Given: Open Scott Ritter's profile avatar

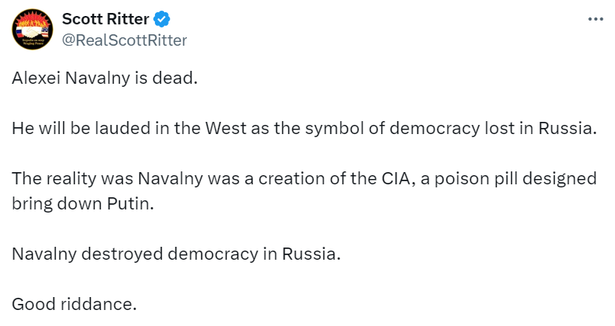Looking at the screenshot, I should [x=31, y=30].
